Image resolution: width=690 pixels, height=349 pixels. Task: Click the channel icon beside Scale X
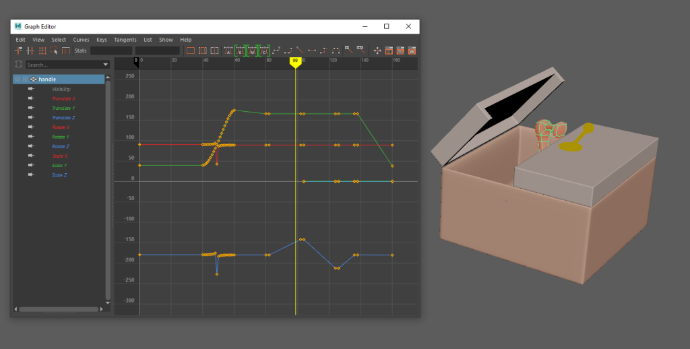[31, 156]
